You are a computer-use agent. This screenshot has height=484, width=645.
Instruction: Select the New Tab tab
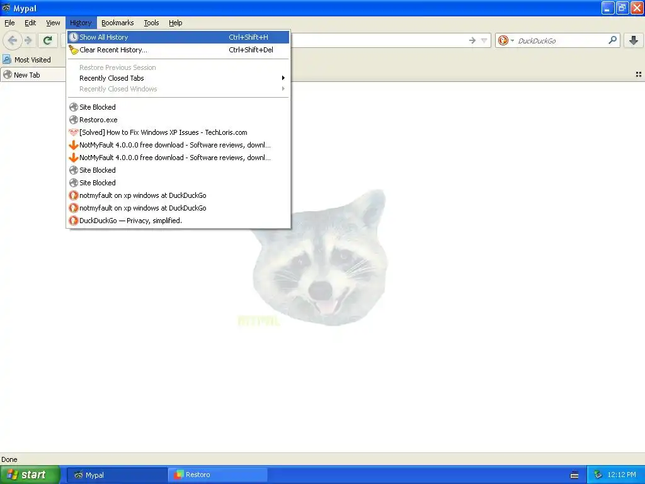[x=33, y=75]
